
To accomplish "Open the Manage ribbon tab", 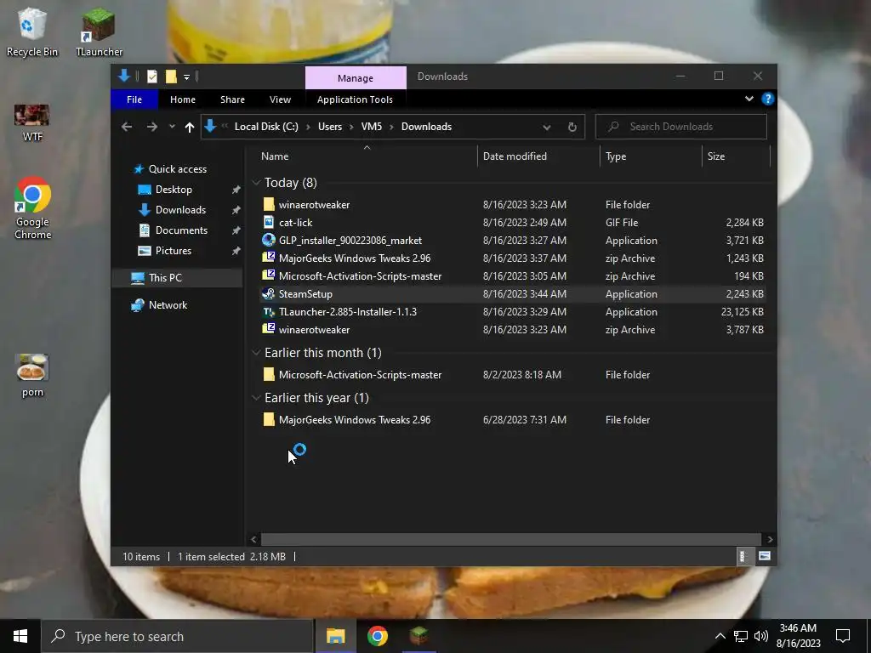I will tap(356, 77).
